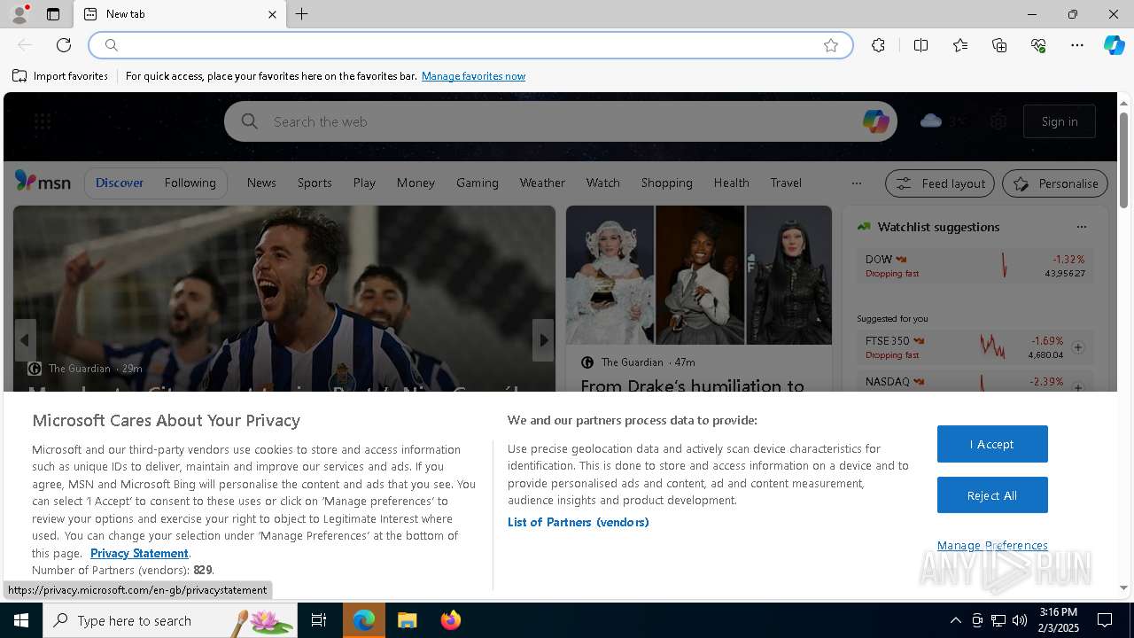Click the Personalise button
This screenshot has height=638, width=1134.
[1055, 183]
